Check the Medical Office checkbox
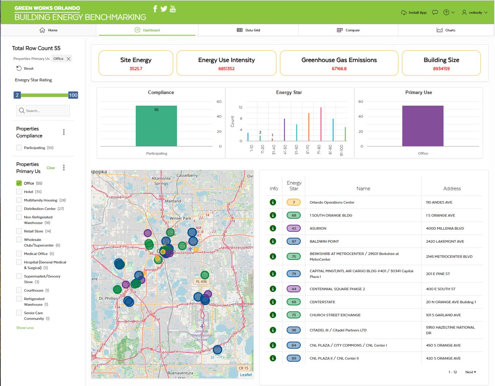The height and width of the screenshot is (386, 495). (19, 254)
